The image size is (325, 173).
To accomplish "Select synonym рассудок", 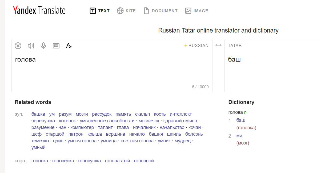I will pos(102,114).
